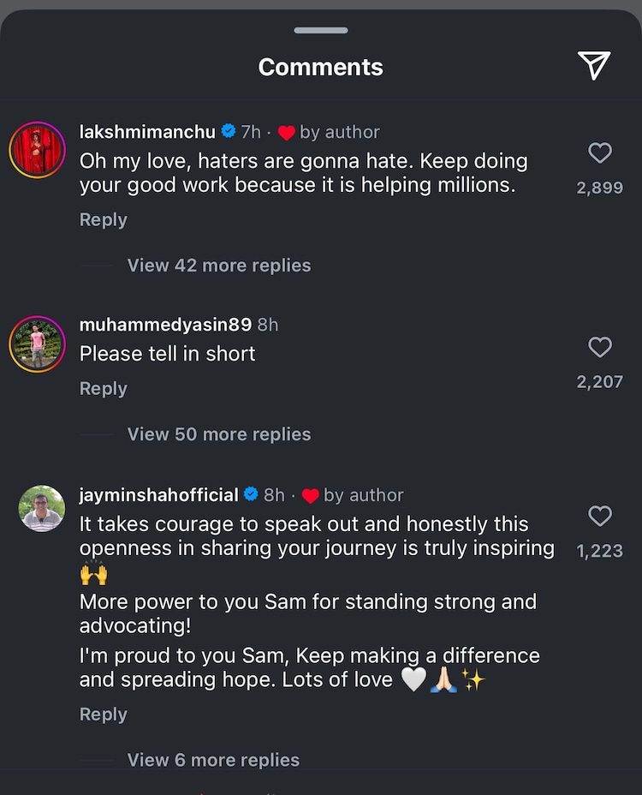
Task: Tap the share paper-plane icon
Action: pyautogui.click(x=593, y=66)
